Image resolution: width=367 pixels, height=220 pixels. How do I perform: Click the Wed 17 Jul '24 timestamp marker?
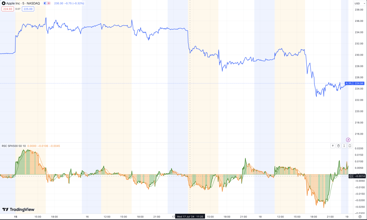tap(189, 216)
